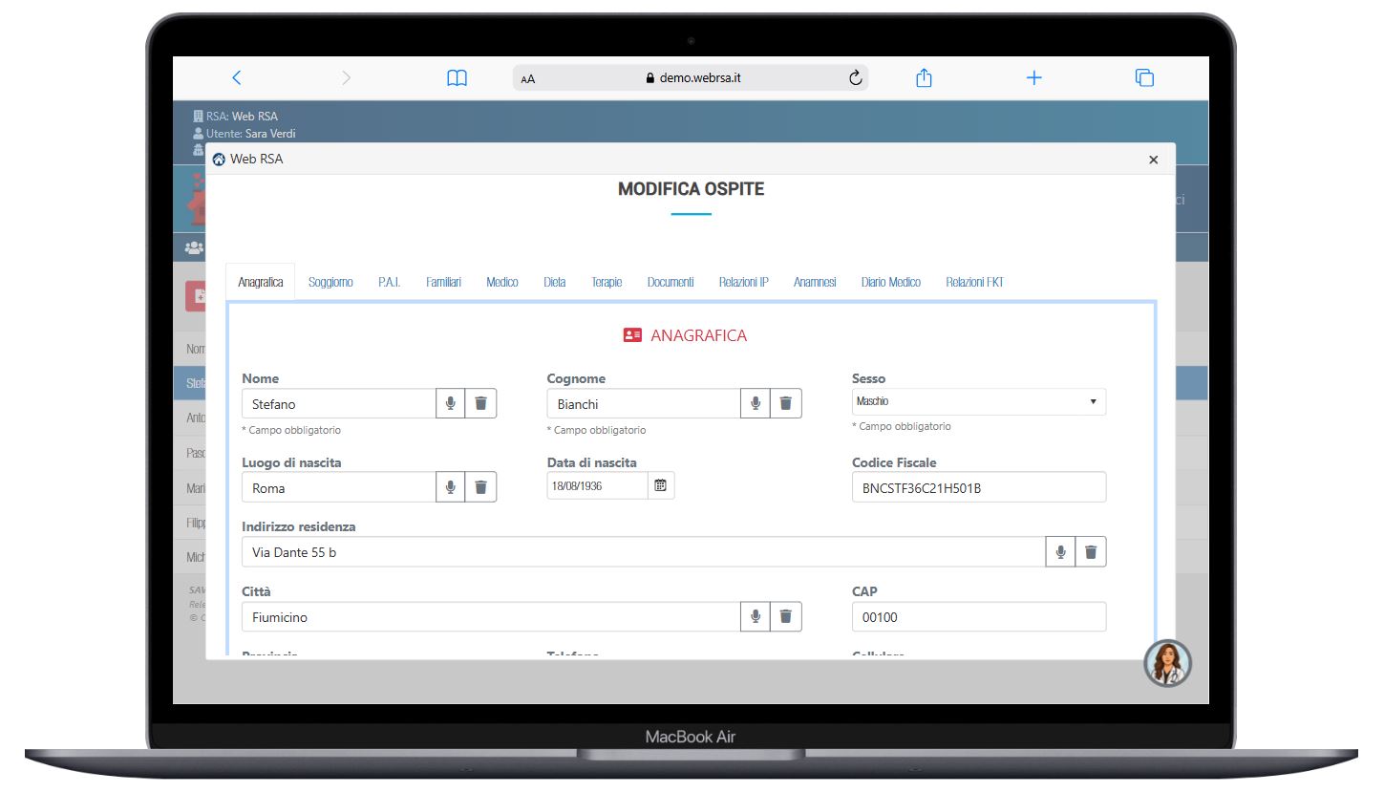Open the calendar picker for Data di nascita
The image size is (1384, 793).
[660, 485]
